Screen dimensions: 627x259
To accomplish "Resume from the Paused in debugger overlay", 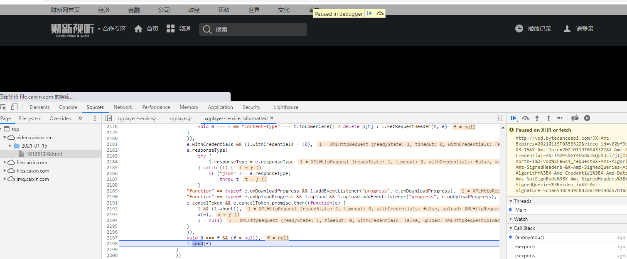I will tap(369, 14).
